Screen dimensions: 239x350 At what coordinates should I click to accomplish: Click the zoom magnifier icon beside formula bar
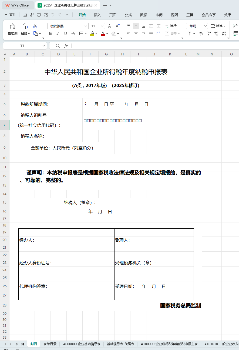(x=58, y=46)
